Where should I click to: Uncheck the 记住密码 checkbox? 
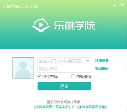[39, 76]
